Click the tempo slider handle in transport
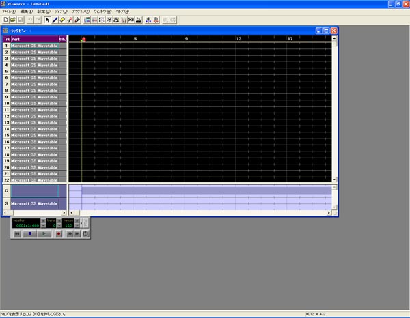The image size is (410, 318). click(x=81, y=223)
